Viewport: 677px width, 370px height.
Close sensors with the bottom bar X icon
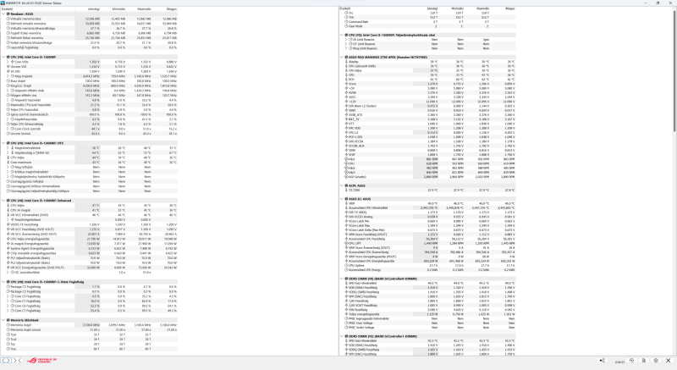point(669,361)
